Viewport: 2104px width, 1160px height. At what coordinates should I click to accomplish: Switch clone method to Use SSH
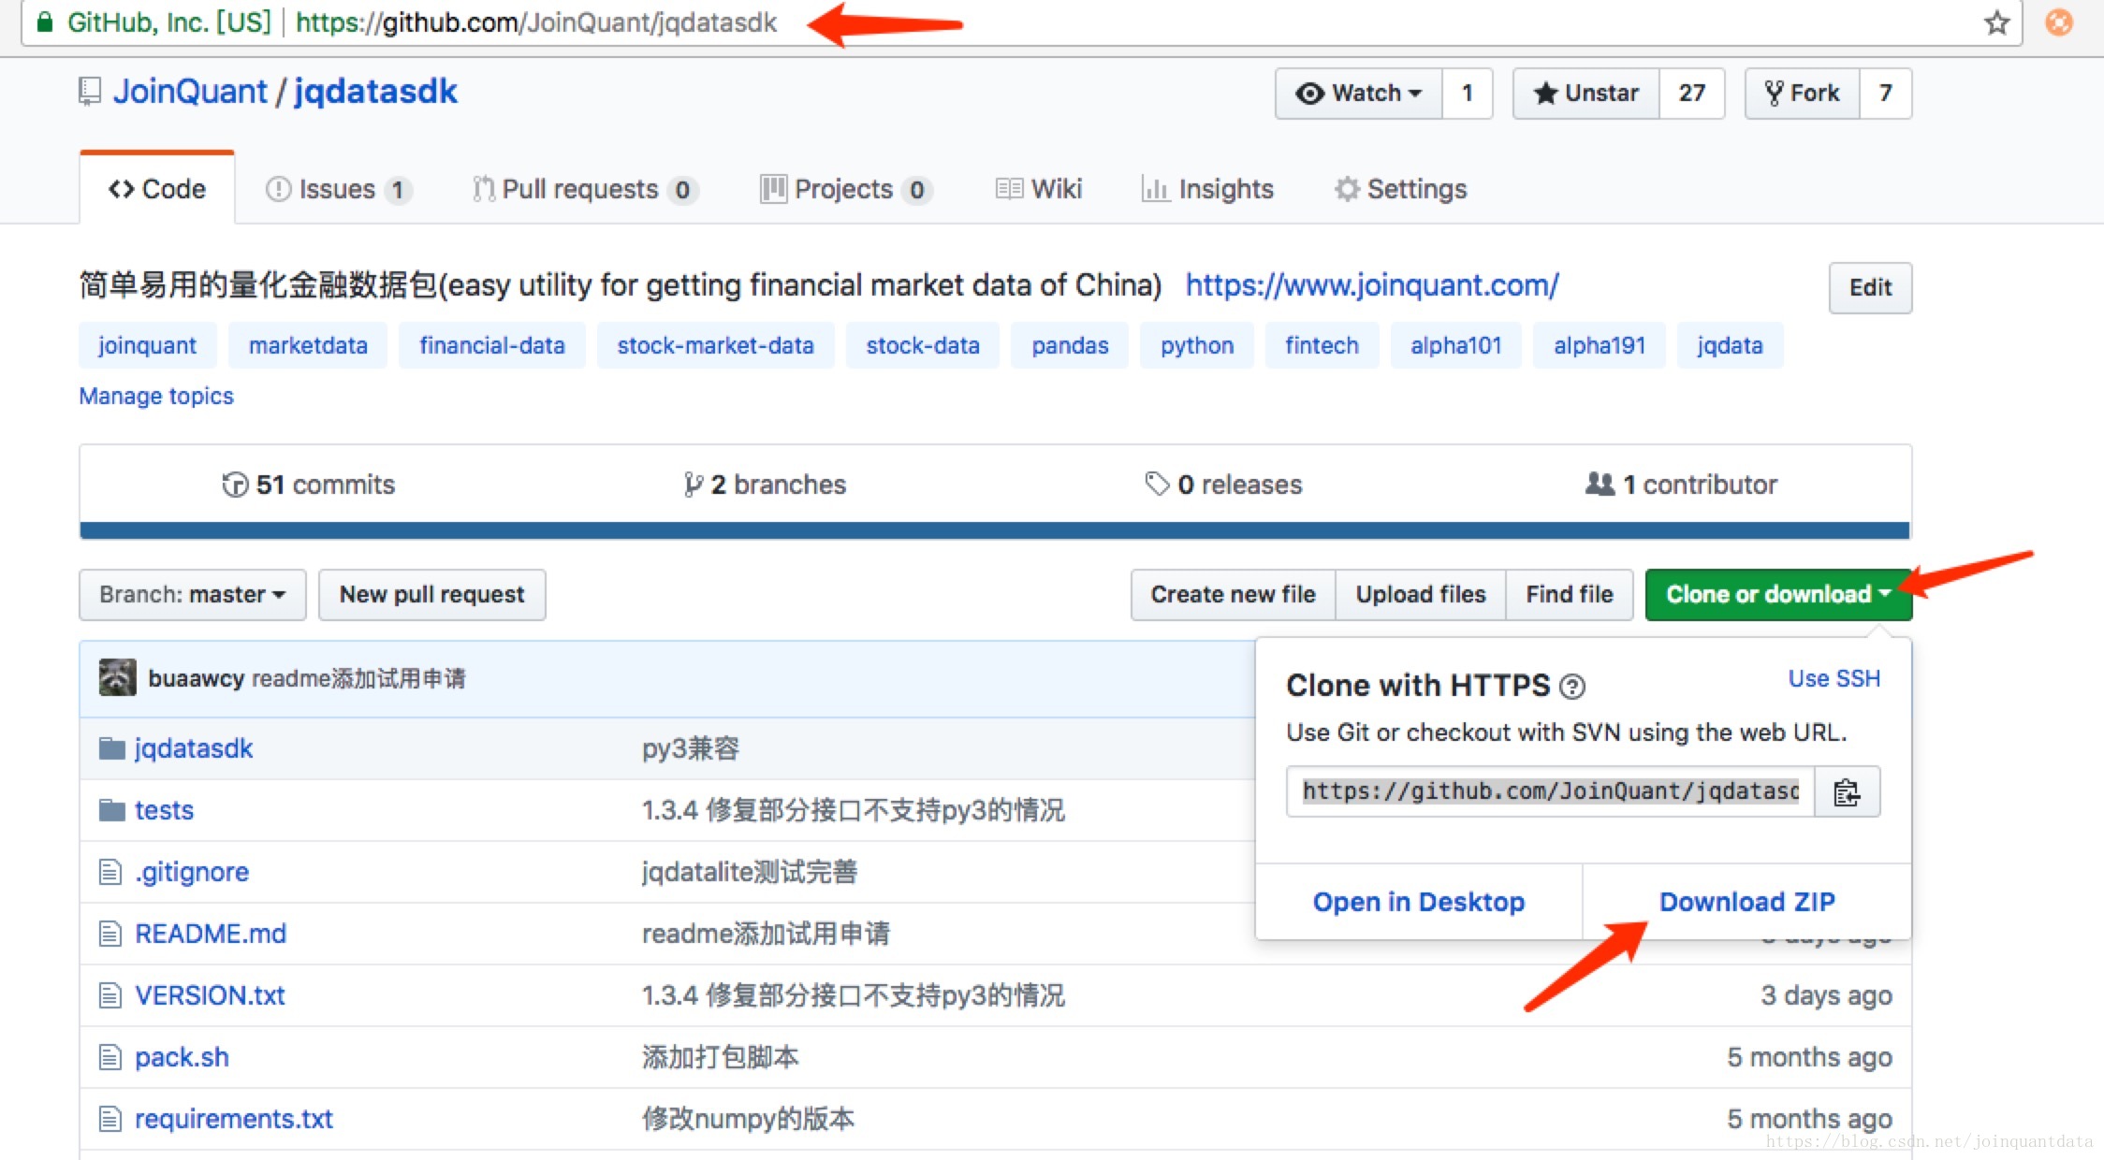pyautogui.click(x=1834, y=679)
